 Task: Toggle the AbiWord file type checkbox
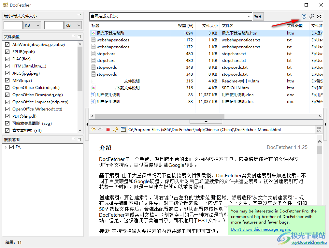(7, 45)
